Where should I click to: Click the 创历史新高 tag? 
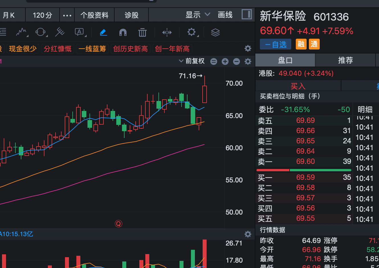[131, 49]
